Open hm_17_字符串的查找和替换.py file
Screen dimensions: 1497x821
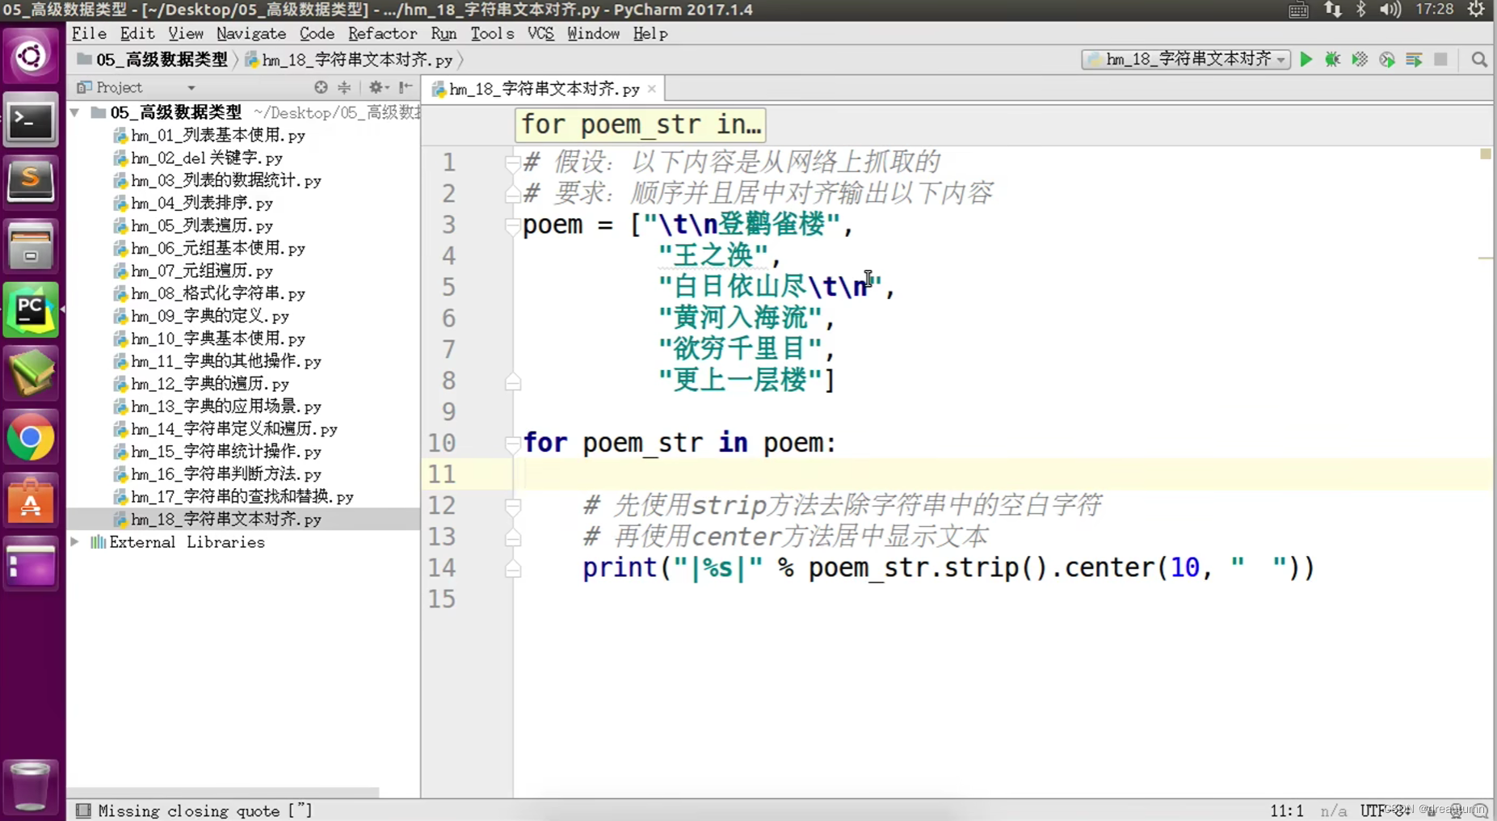(233, 497)
